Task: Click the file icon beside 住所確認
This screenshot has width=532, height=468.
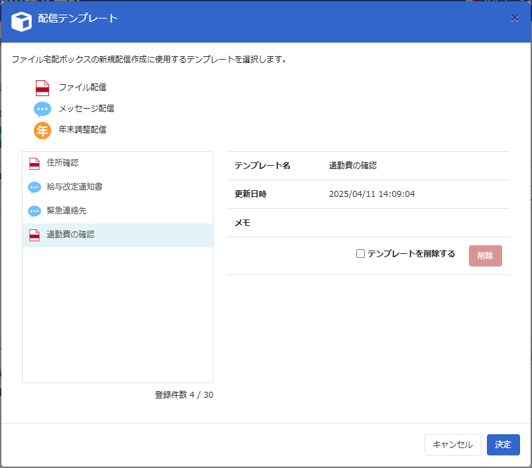Action: (34, 164)
